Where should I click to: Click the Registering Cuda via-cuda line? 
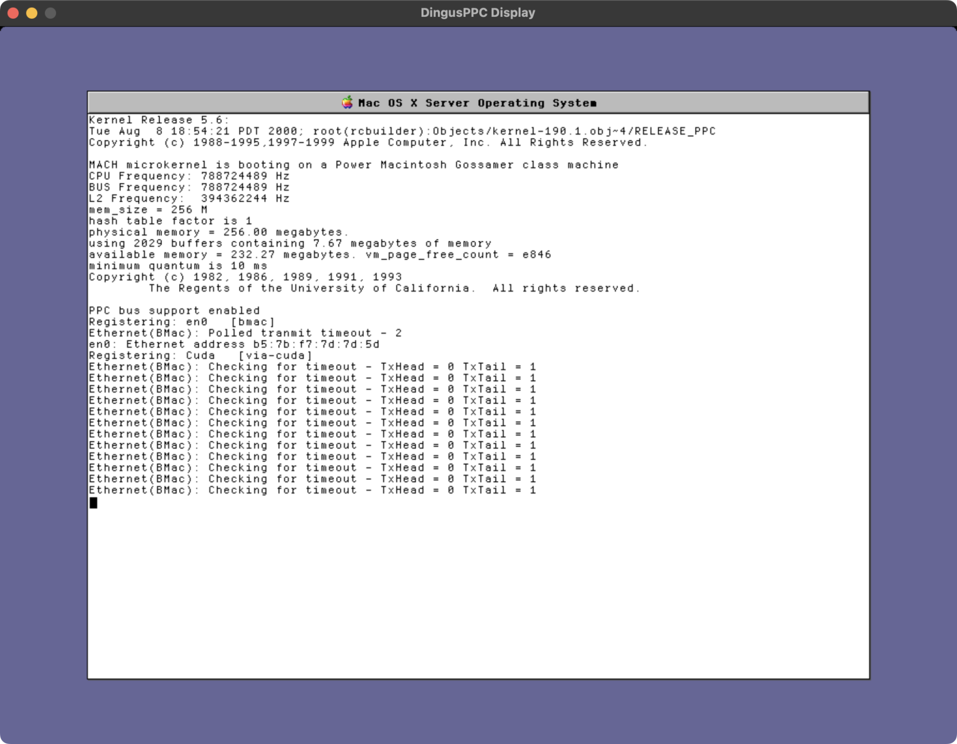tap(200, 355)
